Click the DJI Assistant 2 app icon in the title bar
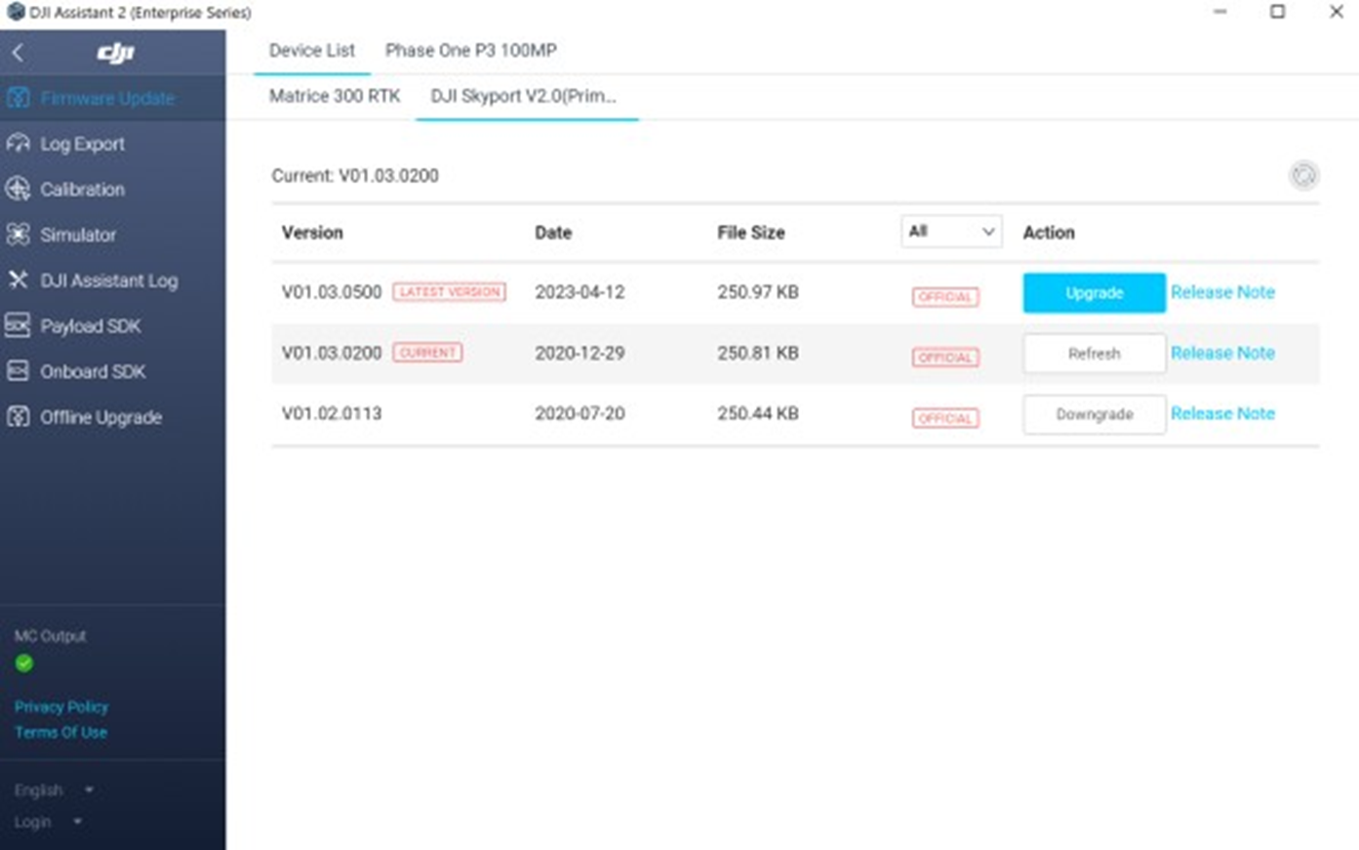Screen dimensions: 1359x850 coord(15,12)
